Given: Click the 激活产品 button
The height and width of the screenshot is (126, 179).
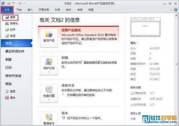Looking at the screenshot, I should coord(49,38).
